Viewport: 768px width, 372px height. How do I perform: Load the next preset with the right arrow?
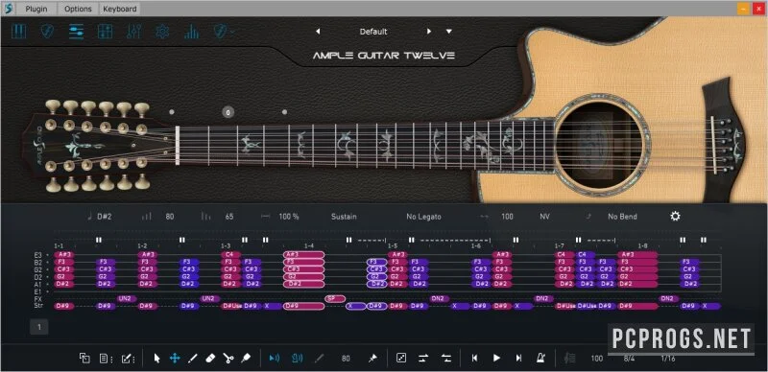pyautogui.click(x=429, y=32)
